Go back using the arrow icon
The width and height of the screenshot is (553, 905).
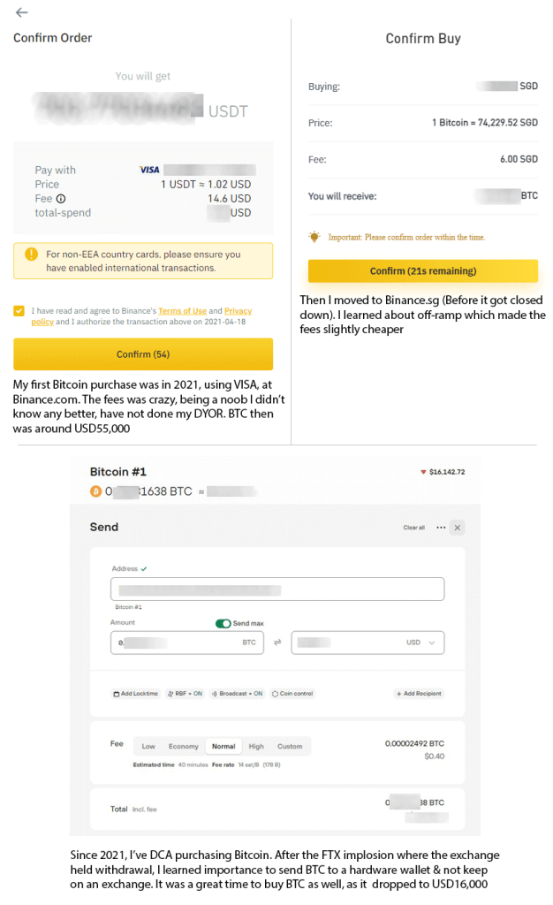point(21,12)
